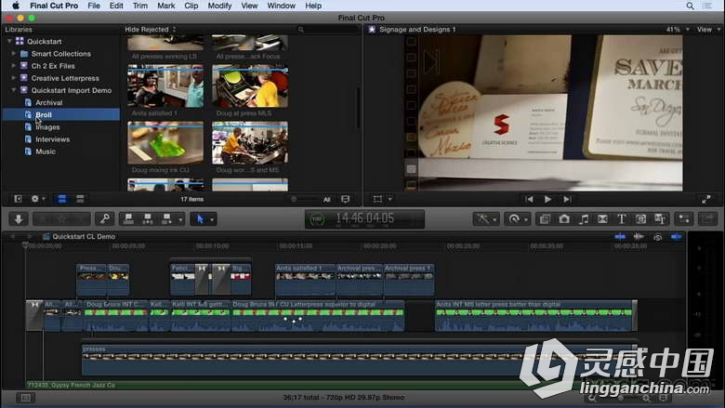Viewport: 725px width, 408px height.
Task: Switch browser to filmstrip view
Action: coord(62,199)
